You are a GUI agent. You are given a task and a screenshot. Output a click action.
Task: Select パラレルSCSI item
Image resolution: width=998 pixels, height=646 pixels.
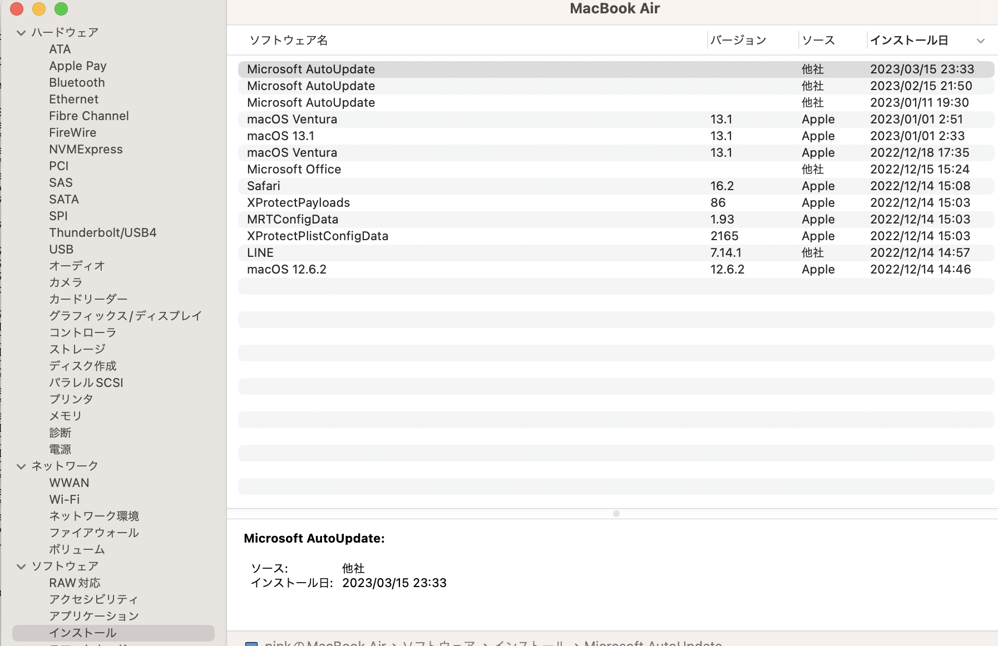pos(86,383)
